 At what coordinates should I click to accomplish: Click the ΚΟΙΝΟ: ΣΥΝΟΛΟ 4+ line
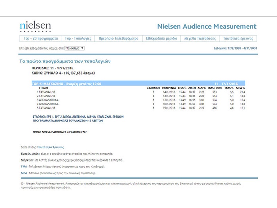(63, 73)
